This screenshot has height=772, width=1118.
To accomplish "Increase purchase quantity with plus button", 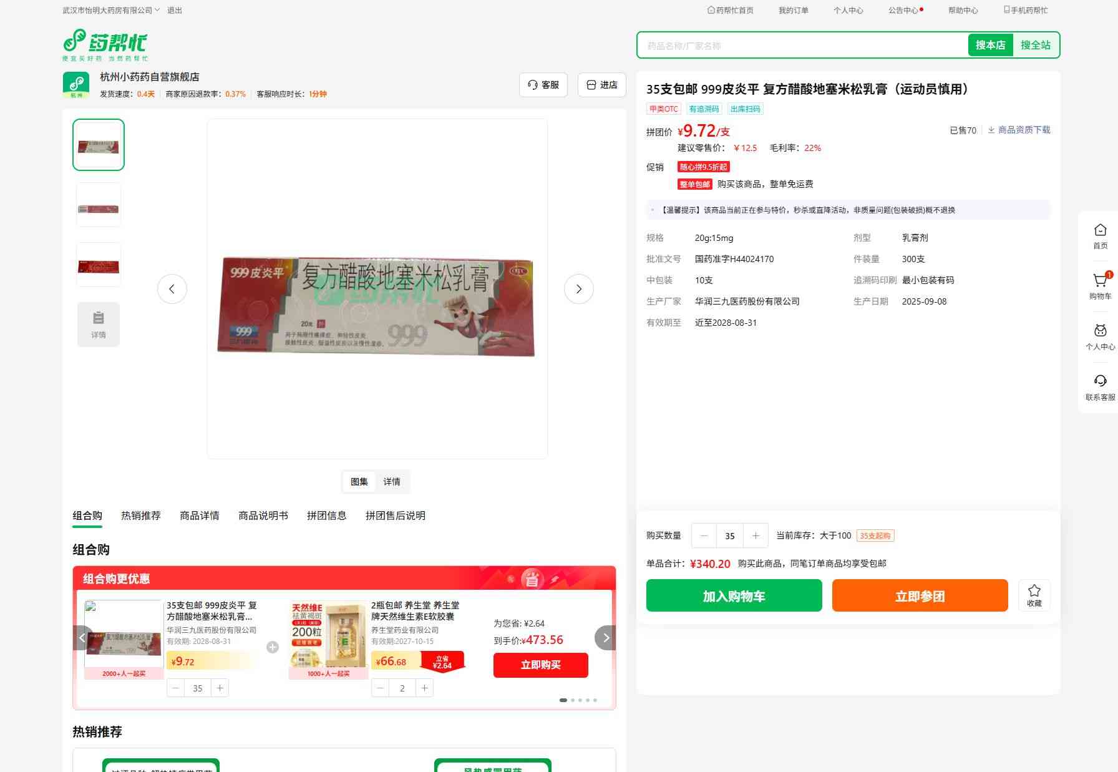I will point(756,535).
